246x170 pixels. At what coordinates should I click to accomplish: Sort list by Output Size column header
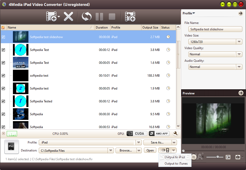pyautogui.click(x=151, y=28)
